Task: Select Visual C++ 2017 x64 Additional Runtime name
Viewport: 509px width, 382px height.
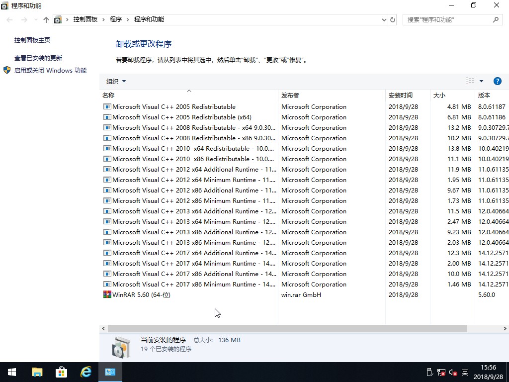Action: 194,253
